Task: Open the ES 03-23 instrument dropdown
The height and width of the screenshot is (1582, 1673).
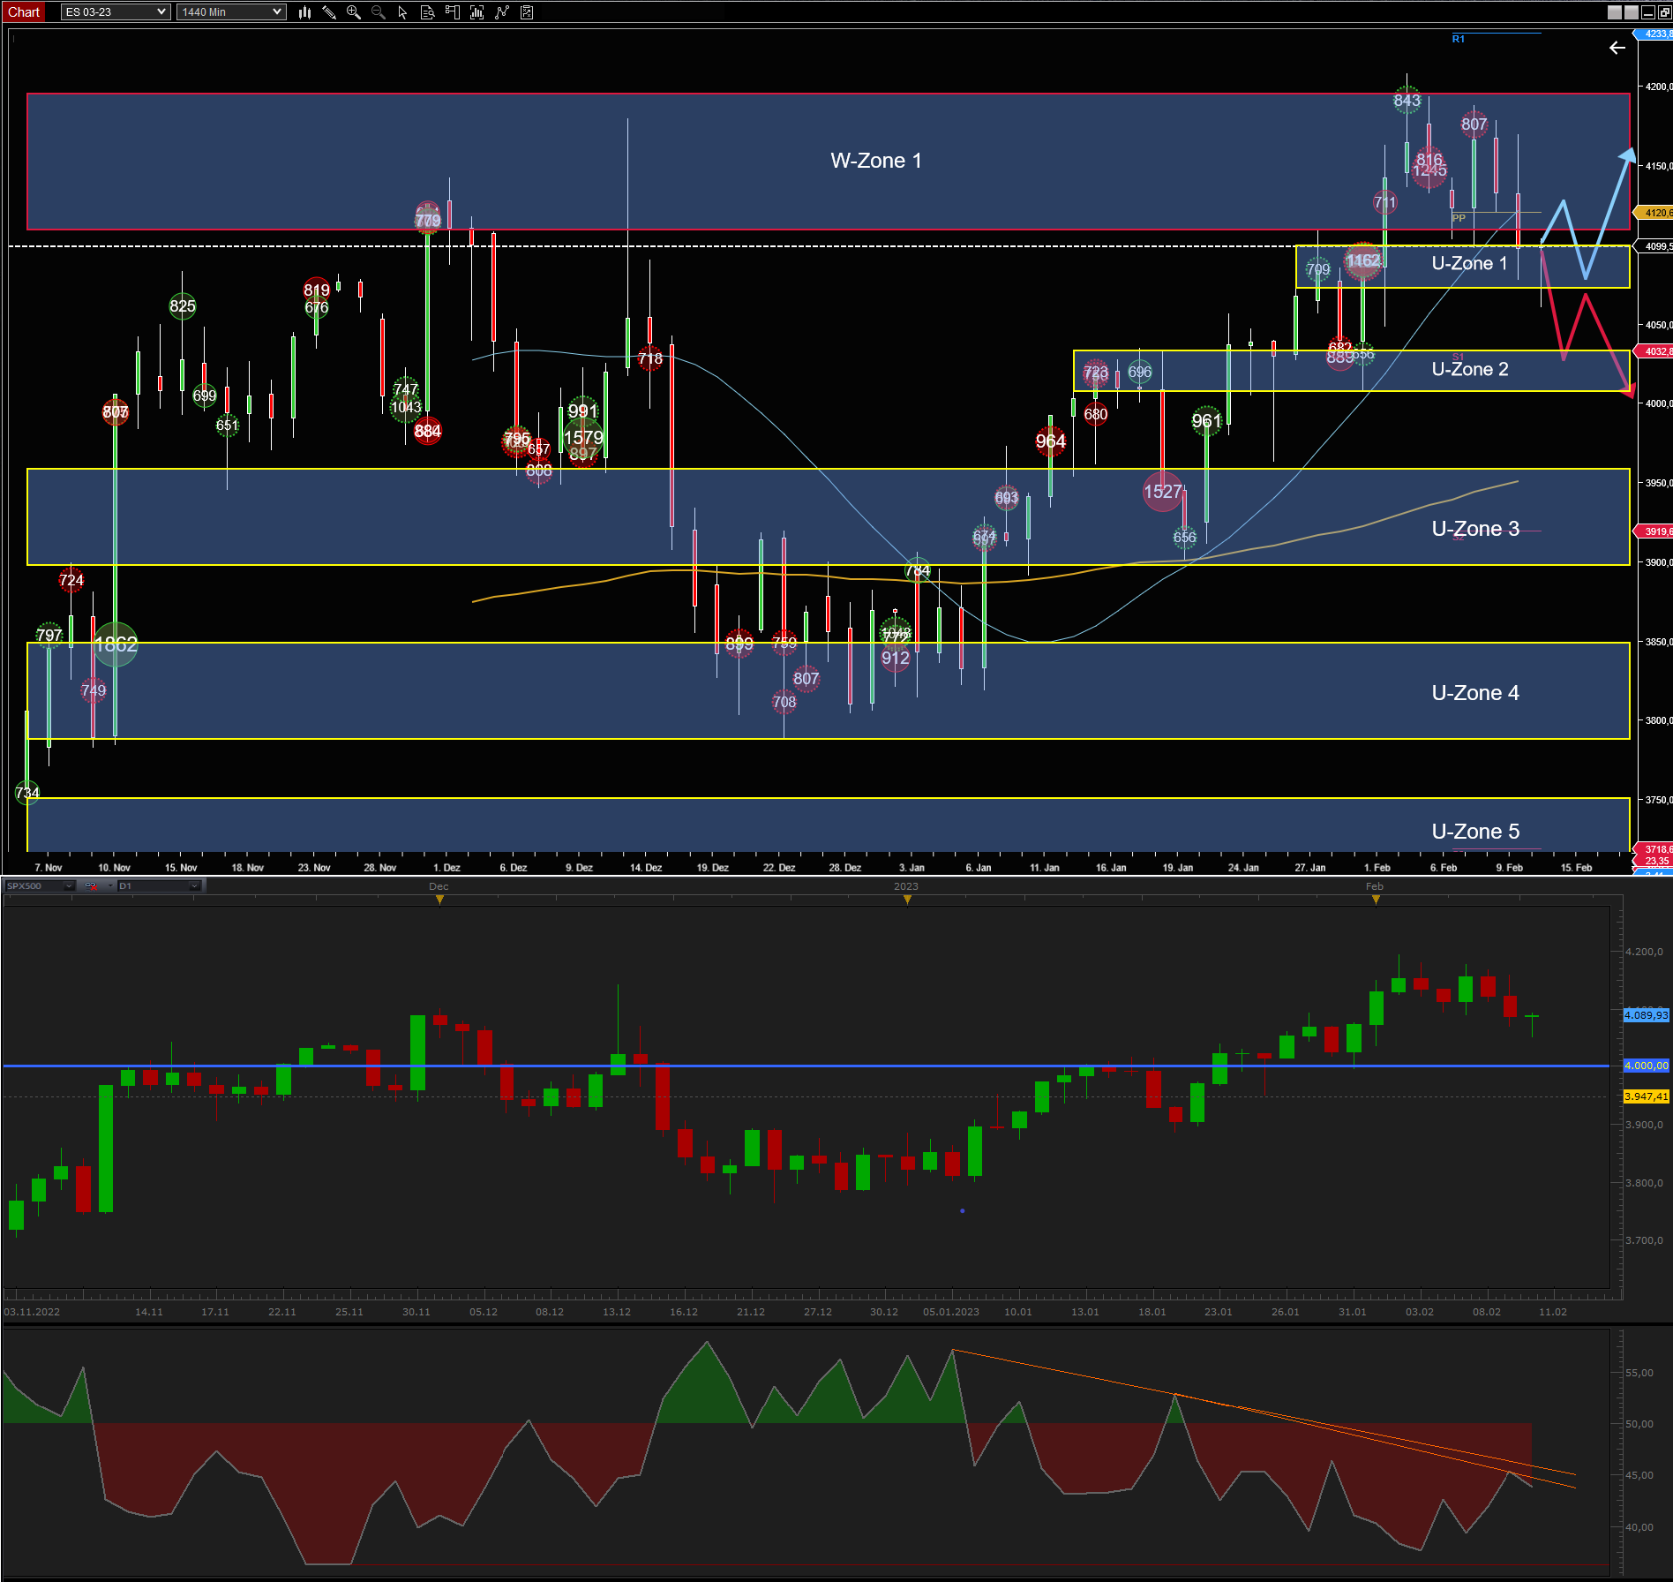Action: (115, 11)
